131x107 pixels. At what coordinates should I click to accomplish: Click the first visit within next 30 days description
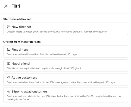point(42,54)
